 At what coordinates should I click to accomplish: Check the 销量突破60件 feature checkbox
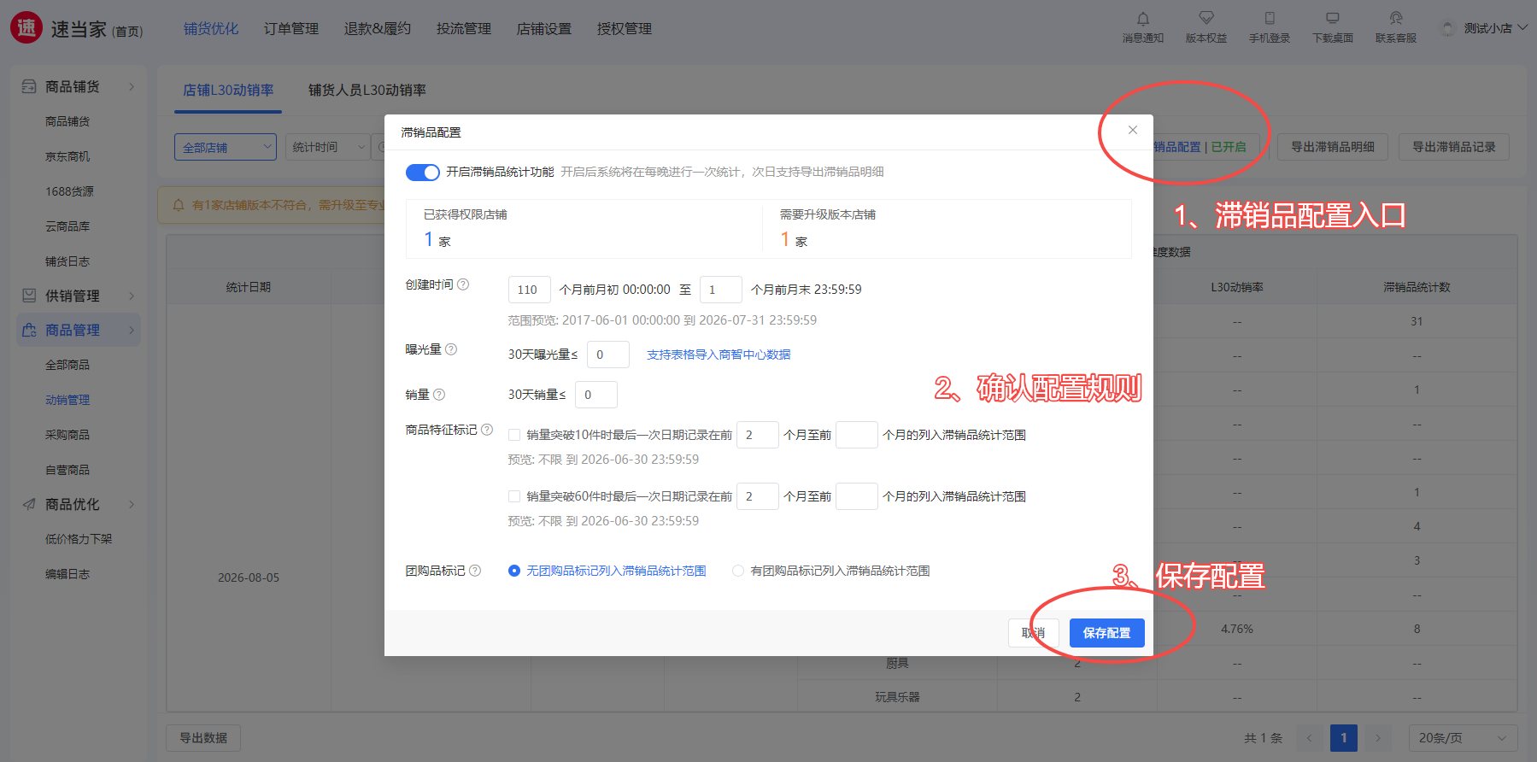(x=514, y=496)
